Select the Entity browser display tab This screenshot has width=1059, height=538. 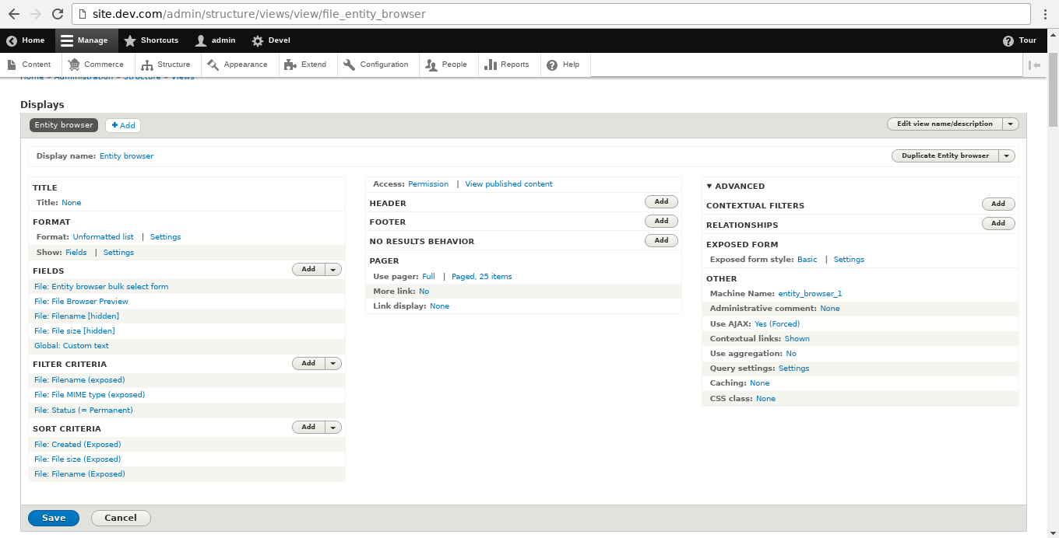(63, 125)
